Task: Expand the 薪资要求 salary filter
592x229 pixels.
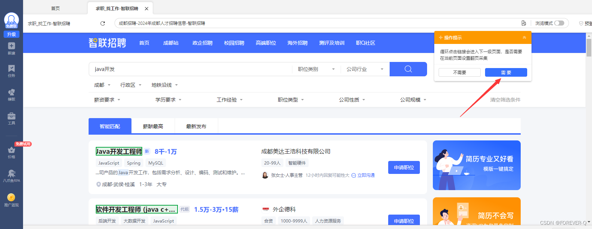Action: click(x=107, y=100)
